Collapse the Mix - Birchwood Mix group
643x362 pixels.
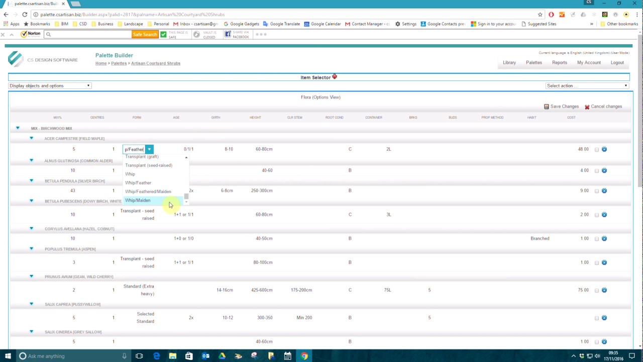point(18,128)
